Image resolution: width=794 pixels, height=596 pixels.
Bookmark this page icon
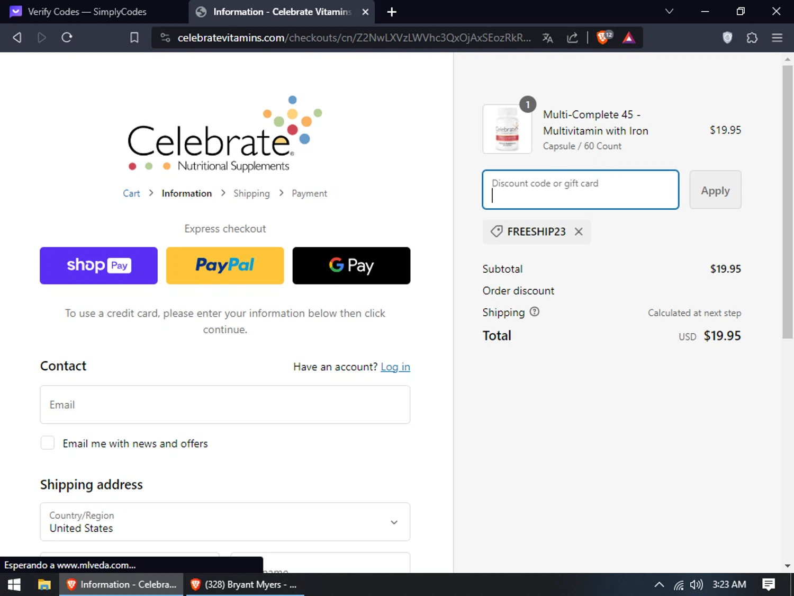point(134,38)
